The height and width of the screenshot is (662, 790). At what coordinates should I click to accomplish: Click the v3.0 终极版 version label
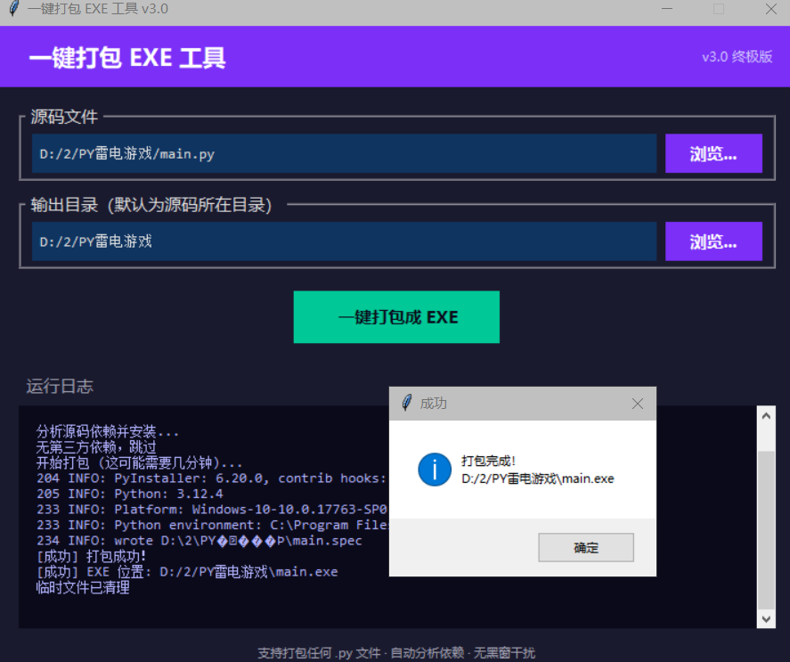[x=737, y=56]
